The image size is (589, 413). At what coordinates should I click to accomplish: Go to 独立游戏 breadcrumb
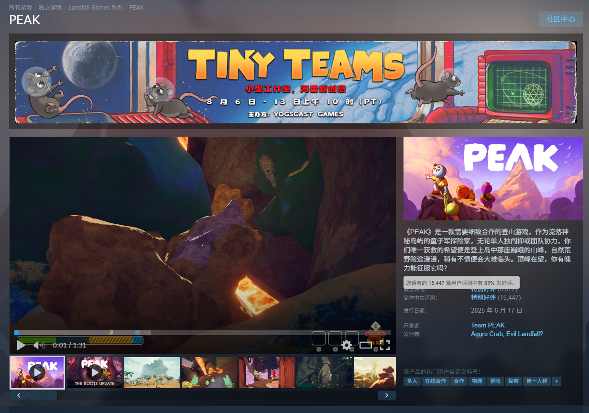(x=50, y=8)
